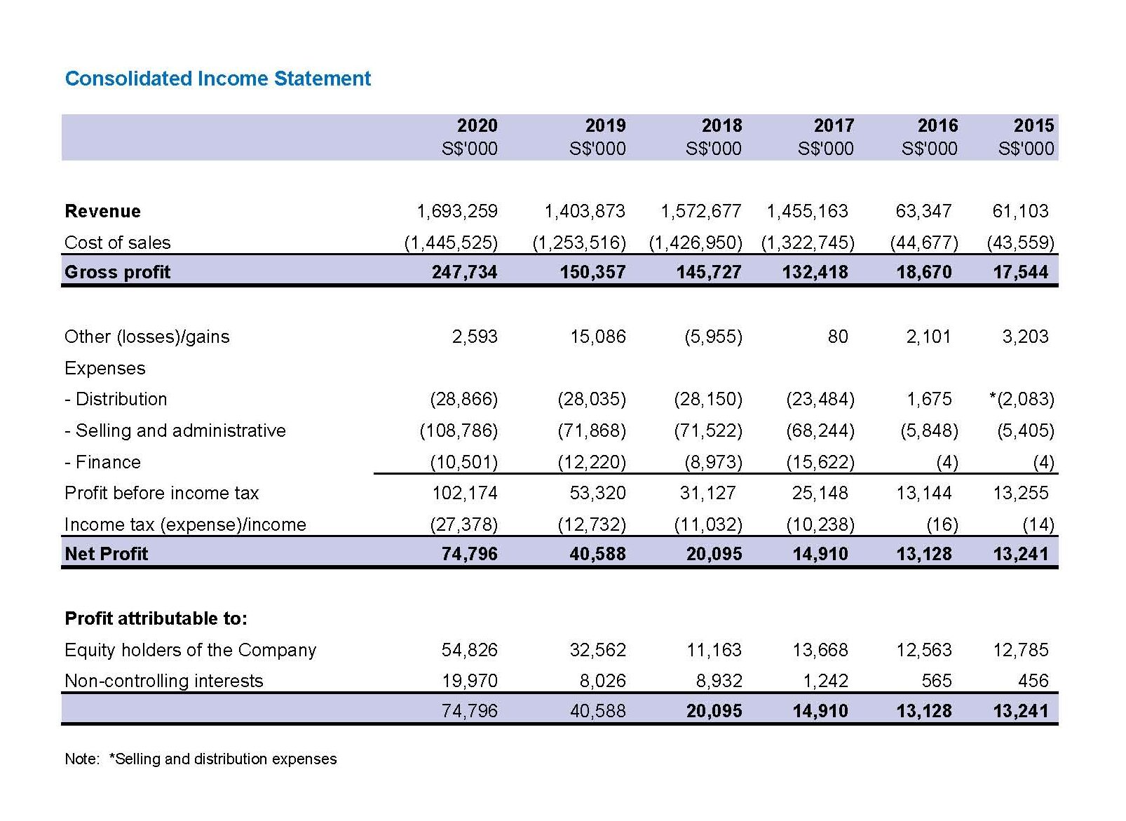Click the Consolidated Income Statement heading

[x=217, y=79]
